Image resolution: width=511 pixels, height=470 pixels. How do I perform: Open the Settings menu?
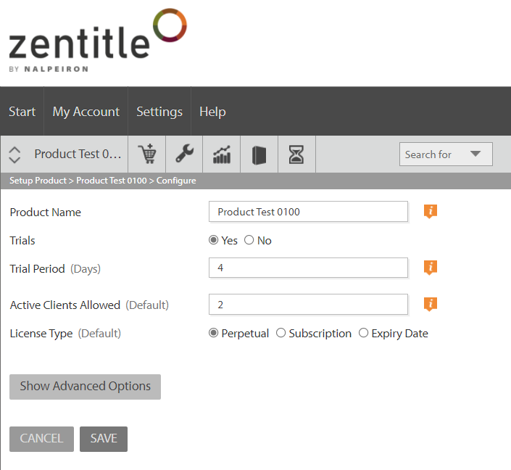[159, 112]
